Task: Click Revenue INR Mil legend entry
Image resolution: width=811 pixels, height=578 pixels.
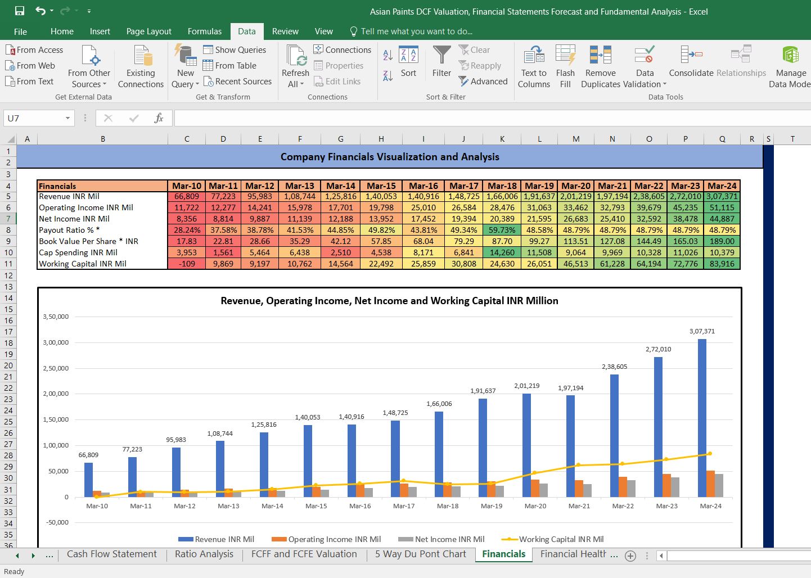Action: click(217, 539)
